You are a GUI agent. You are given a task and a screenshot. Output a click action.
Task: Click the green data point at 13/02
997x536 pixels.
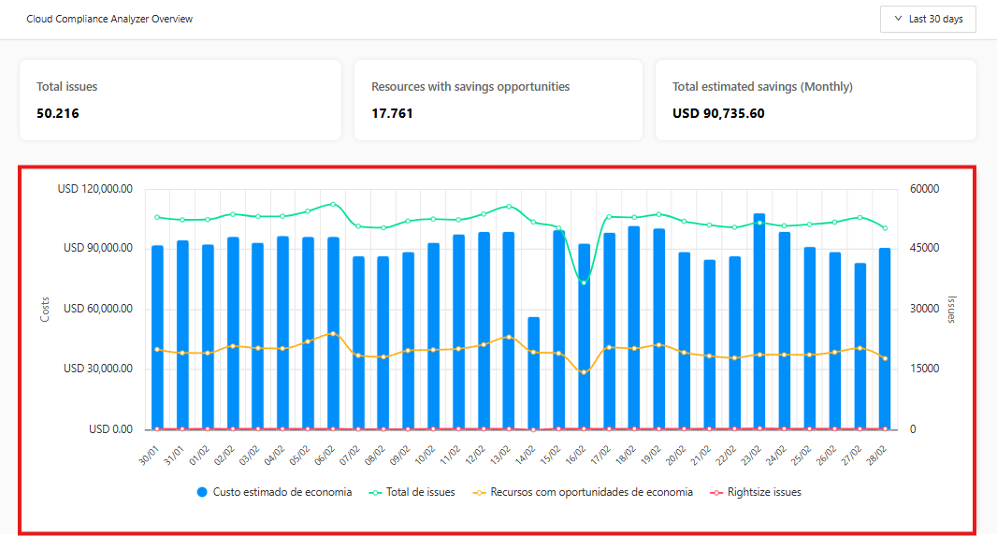(509, 206)
